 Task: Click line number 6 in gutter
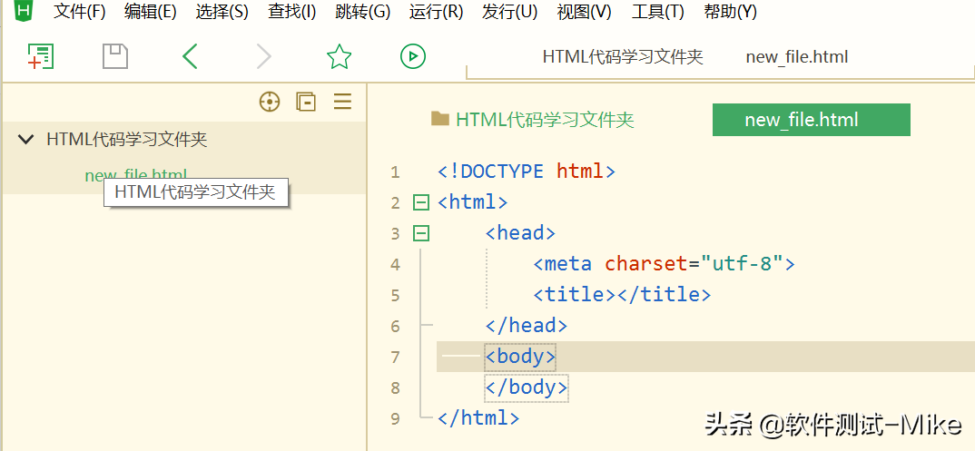[x=396, y=326]
